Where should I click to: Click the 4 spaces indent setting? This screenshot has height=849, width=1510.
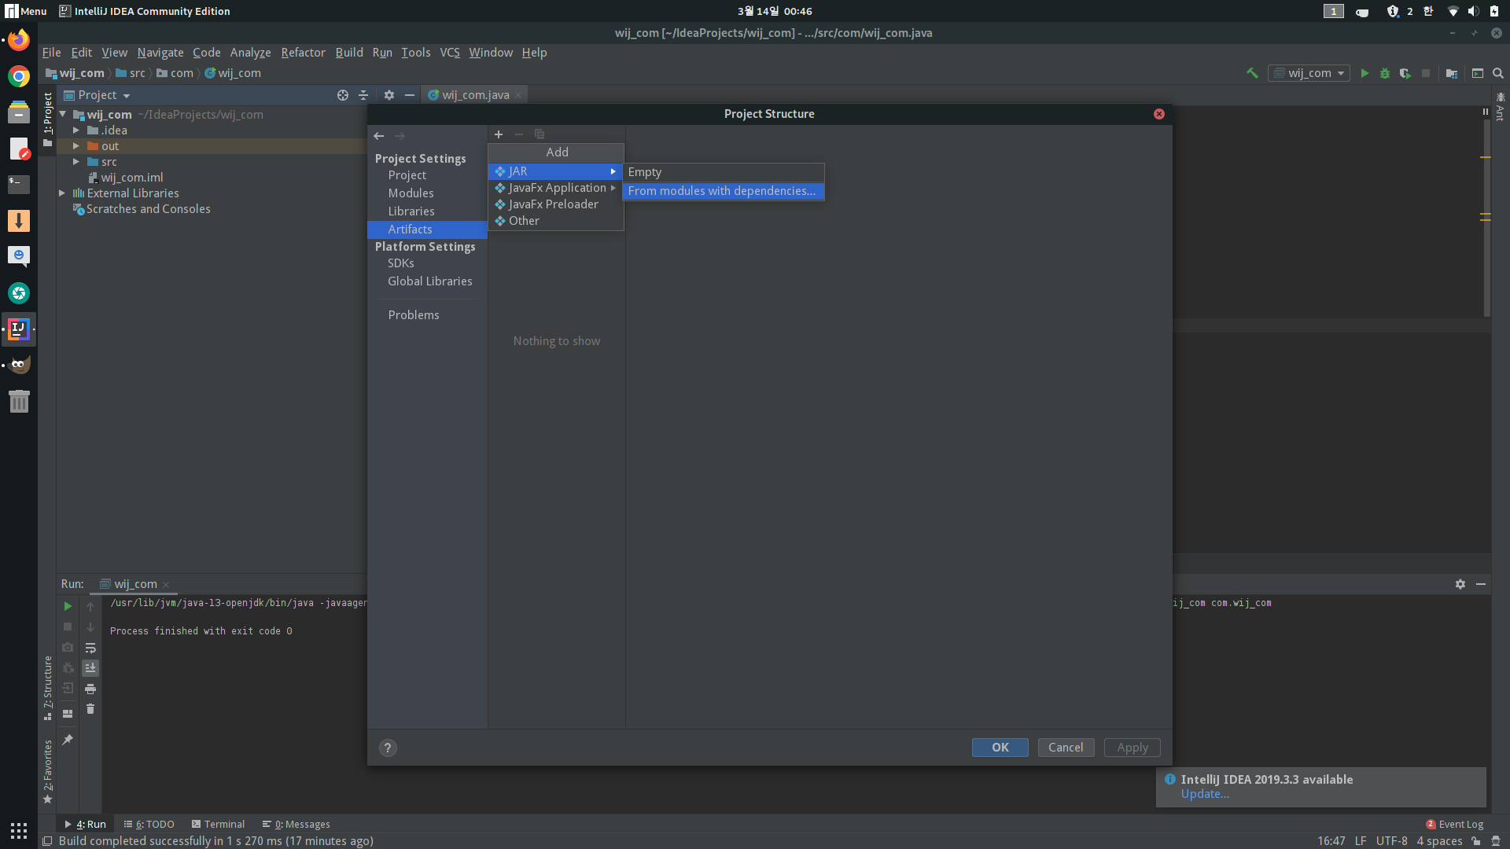[x=1439, y=841]
